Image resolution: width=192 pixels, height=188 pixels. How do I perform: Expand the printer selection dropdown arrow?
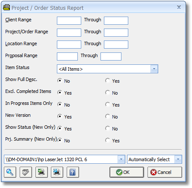[121, 159]
